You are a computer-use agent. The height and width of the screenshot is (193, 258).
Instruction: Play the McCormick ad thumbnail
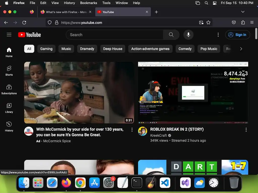[79, 92]
